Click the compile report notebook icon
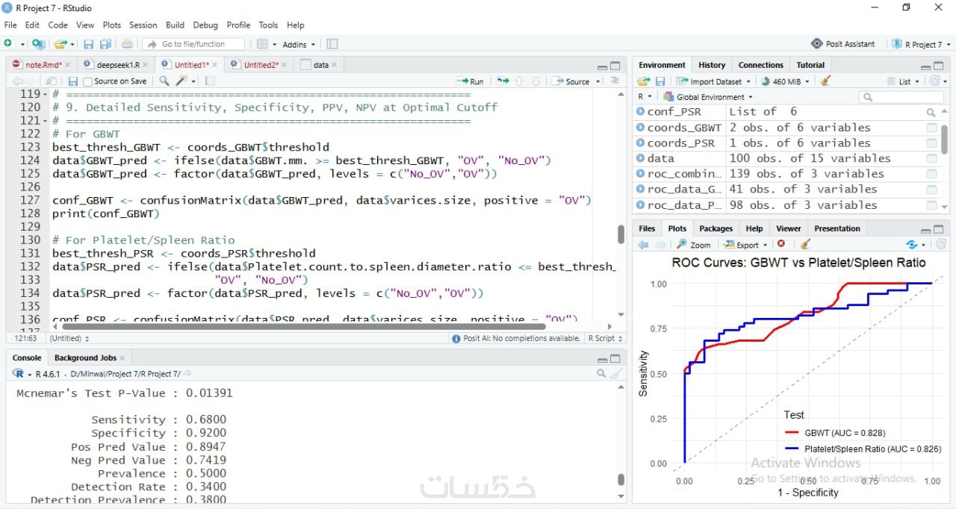This screenshot has width=956, height=509. tap(210, 81)
